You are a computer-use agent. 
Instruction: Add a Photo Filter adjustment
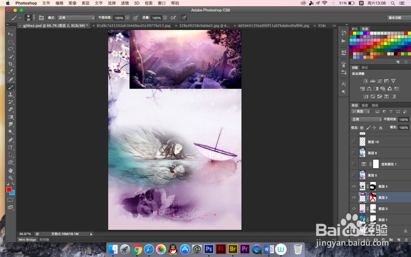coord(383,89)
